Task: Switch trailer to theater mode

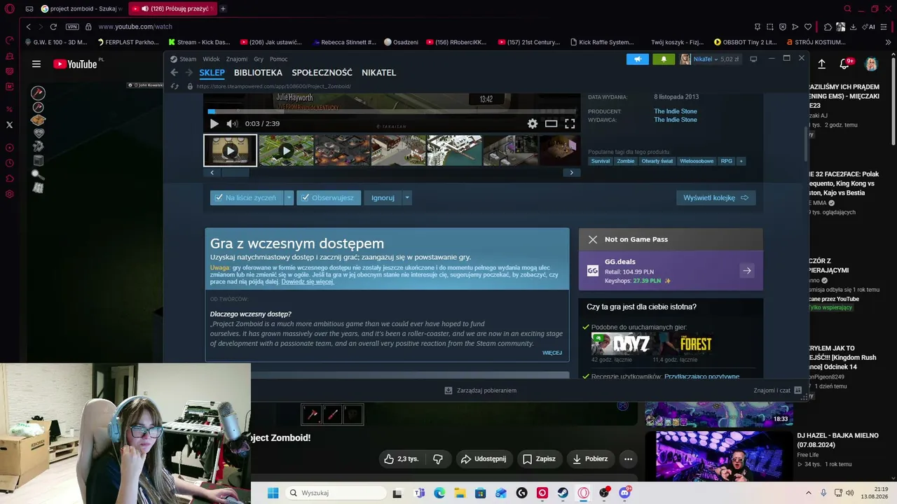Action: [x=552, y=124]
